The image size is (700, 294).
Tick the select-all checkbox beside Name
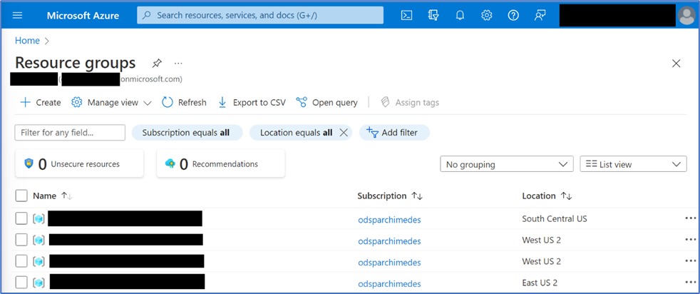(21, 196)
